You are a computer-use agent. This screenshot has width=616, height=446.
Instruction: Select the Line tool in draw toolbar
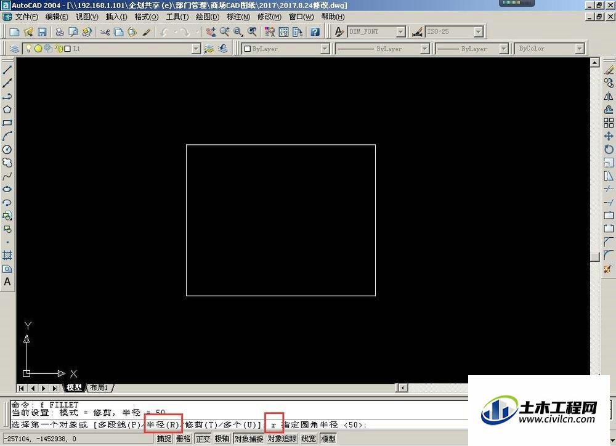(x=7, y=70)
